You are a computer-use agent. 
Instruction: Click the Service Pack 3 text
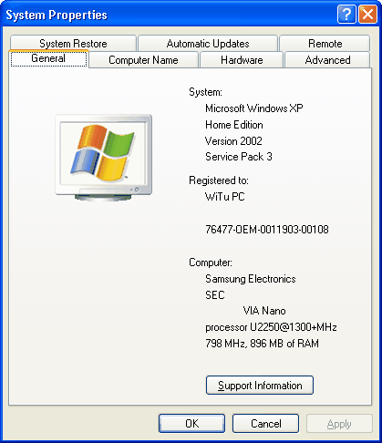[x=239, y=157]
